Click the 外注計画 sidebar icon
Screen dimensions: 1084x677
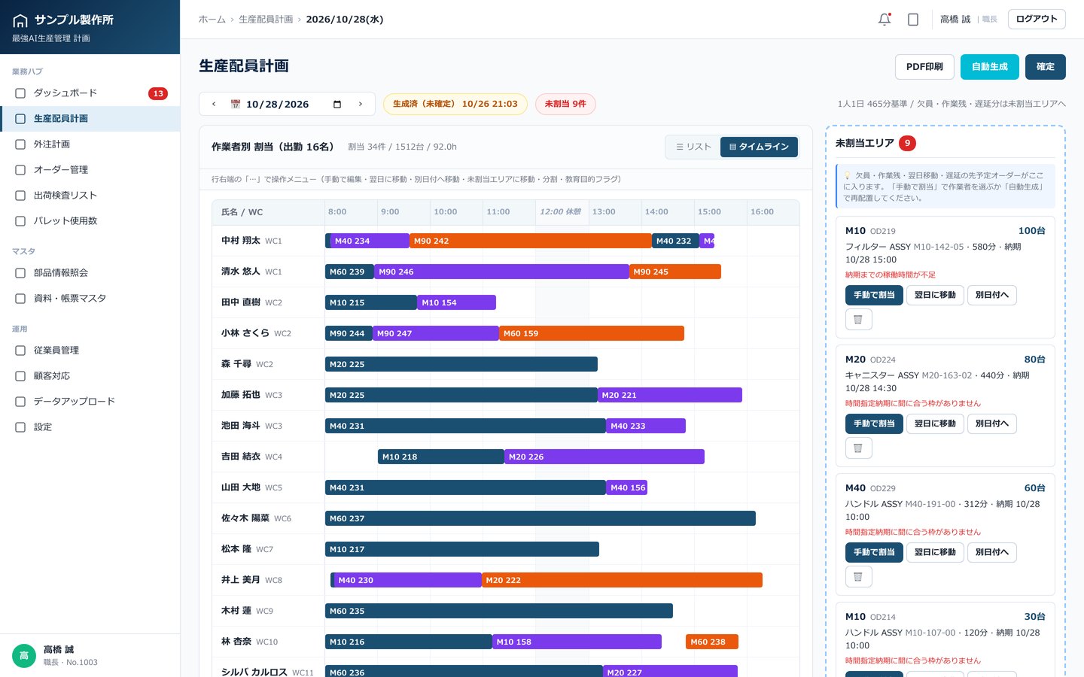tap(20, 144)
